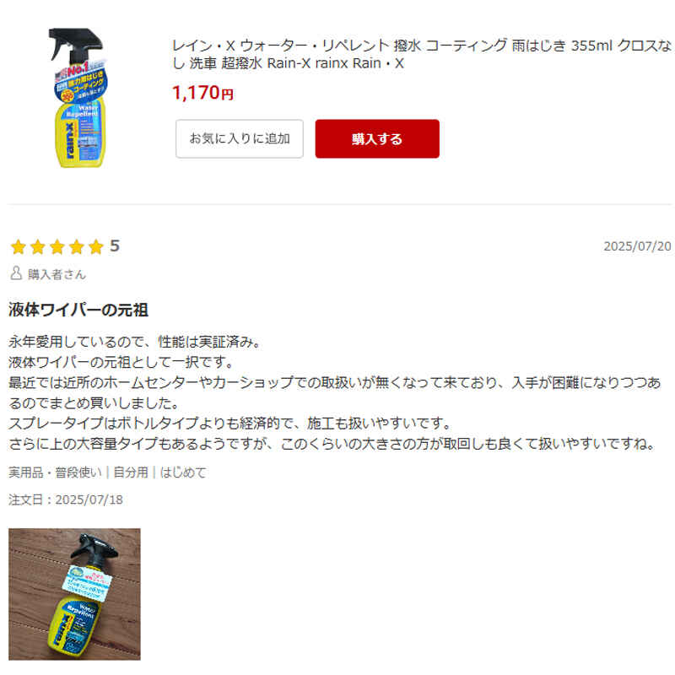Image resolution: width=675 pixels, height=675 pixels.
Task: Open the 購入者さん reviewer name
Action: pos(57,274)
